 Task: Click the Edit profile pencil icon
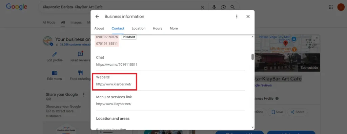coord(55,54)
